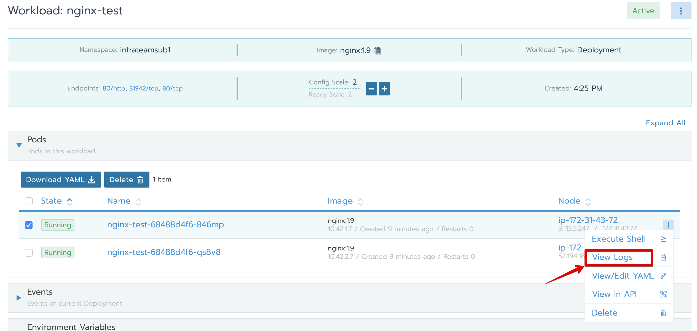Click the Download YAML button
The height and width of the screenshot is (331, 697).
[61, 180]
